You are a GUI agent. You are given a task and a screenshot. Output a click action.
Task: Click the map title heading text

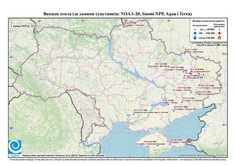click(x=117, y=14)
